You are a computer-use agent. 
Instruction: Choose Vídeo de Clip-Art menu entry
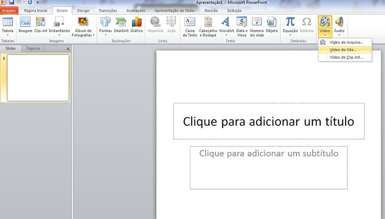tap(345, 57)
